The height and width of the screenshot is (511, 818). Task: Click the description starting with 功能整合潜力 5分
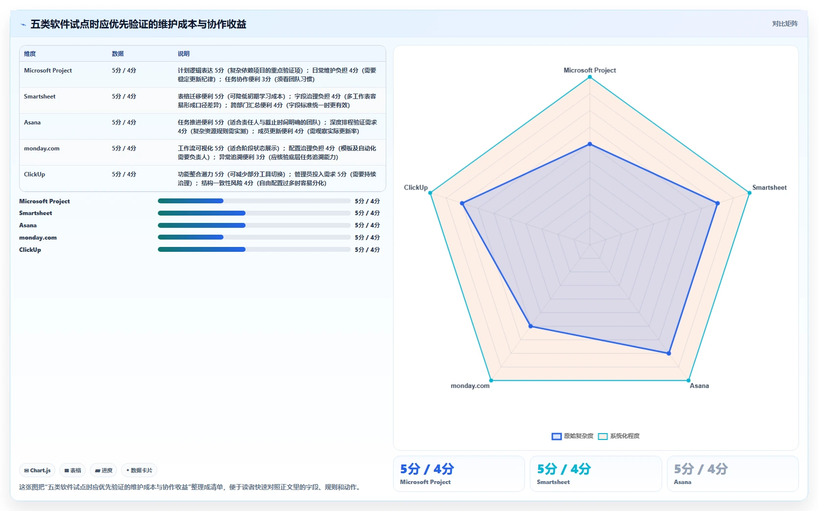277,178
